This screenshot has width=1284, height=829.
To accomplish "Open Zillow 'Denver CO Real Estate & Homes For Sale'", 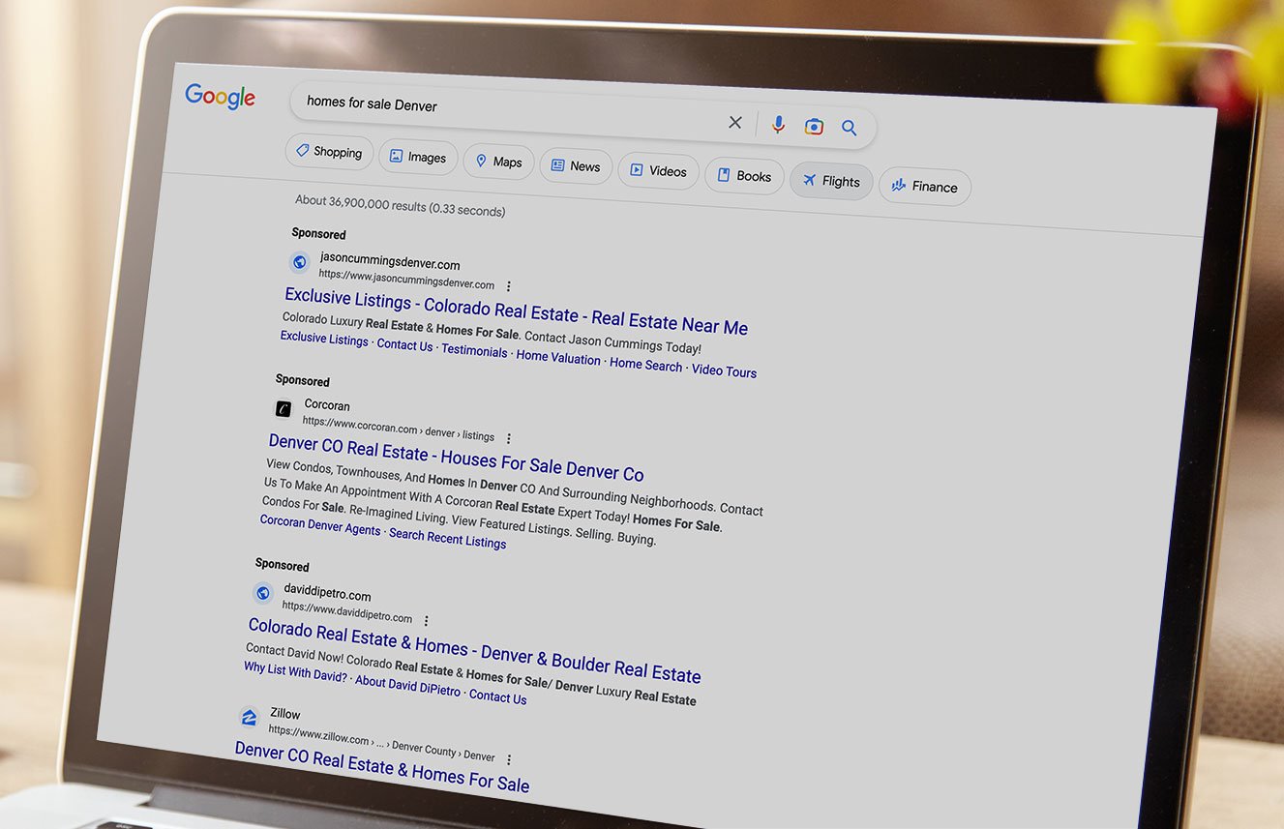I will pos(382,765).
